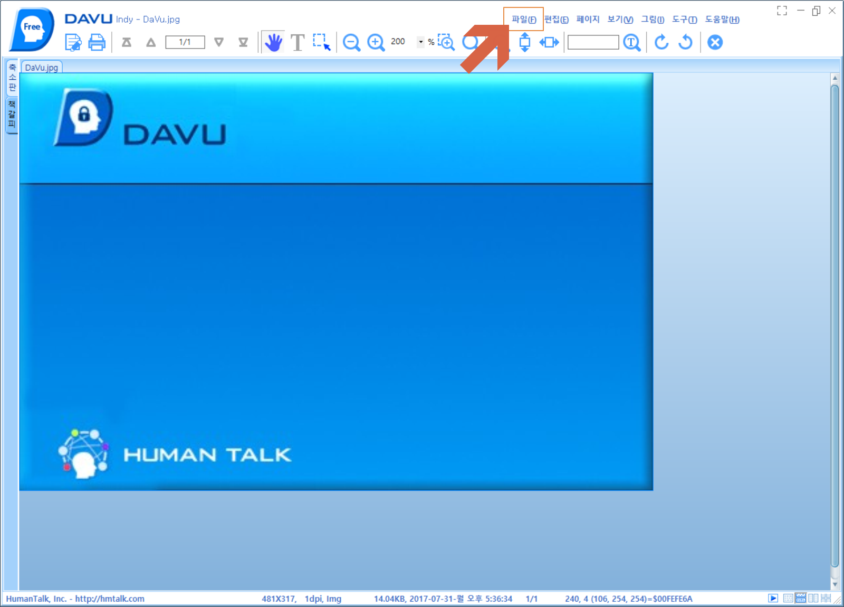Viewport: 844px width, 607px height.
Task: Select the continuous page layout icon
Action: tap(801, 598)
